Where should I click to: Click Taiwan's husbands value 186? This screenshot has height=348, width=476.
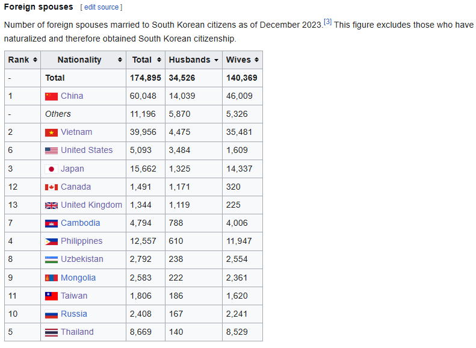click(176, 296)
